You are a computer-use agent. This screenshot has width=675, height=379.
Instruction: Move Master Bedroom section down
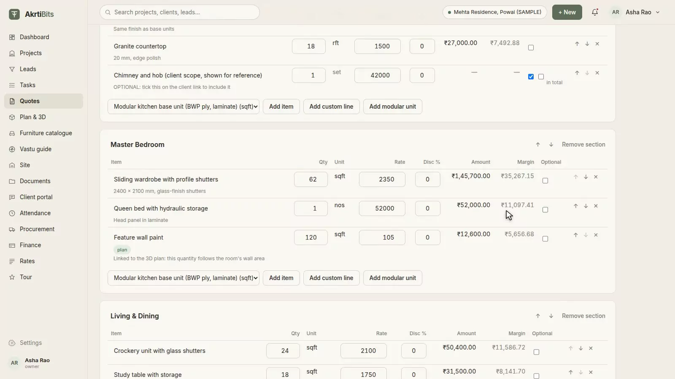click(x=551, y=144)
